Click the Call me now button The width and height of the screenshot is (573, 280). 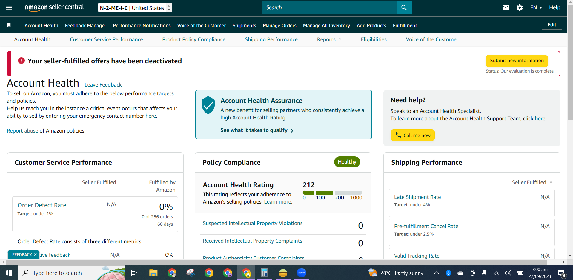point(413,135)
